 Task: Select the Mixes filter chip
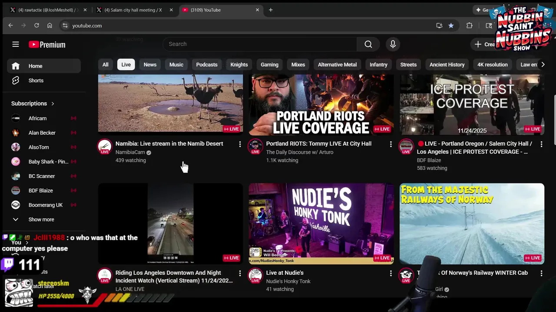tap(298, 65)
